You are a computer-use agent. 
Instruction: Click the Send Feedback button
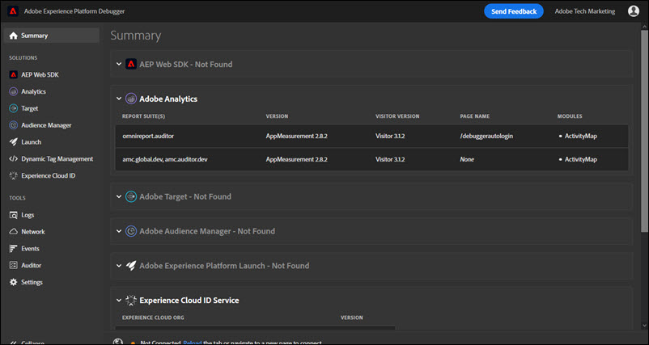(x=513, y=11)
